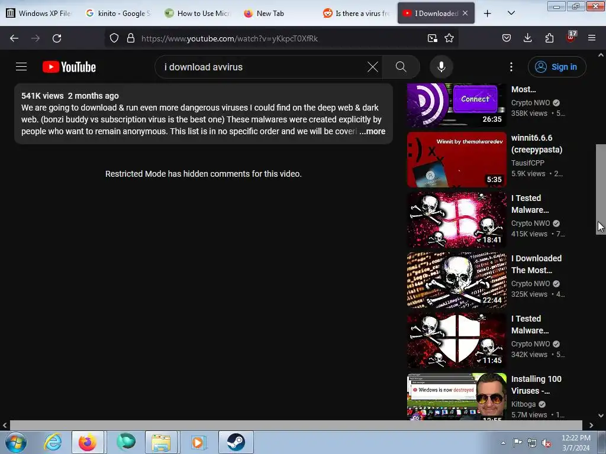The image size is (606, 454).
Task: Open the Kitboga channel name
Action: [523, 404]
